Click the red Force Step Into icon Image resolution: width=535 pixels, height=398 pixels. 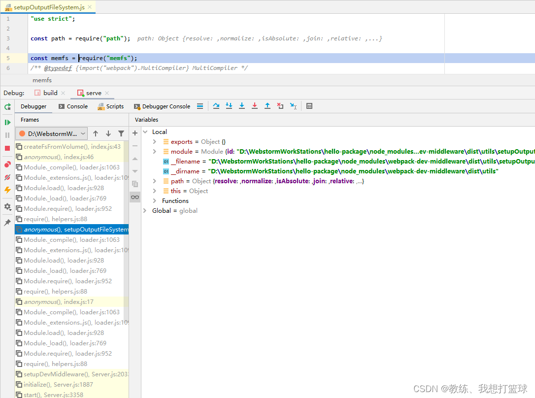[x=255, y=106]
